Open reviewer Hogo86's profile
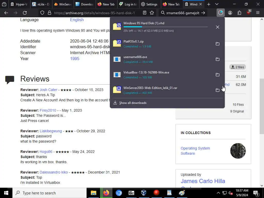The image size is (264, 198). pyautogui.click(x=46, y=152)
